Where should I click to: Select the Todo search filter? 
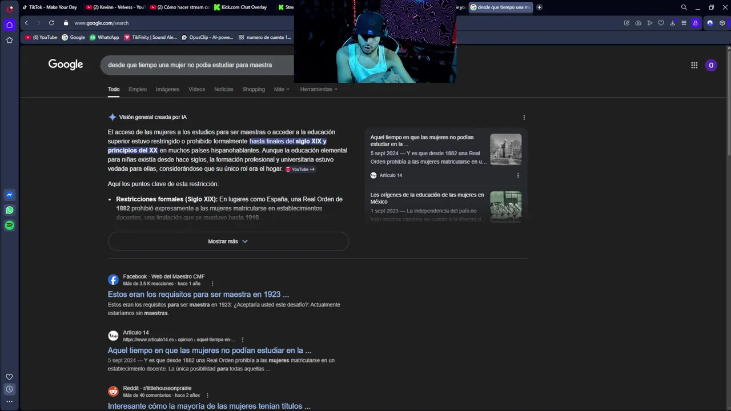coord(114,89)
